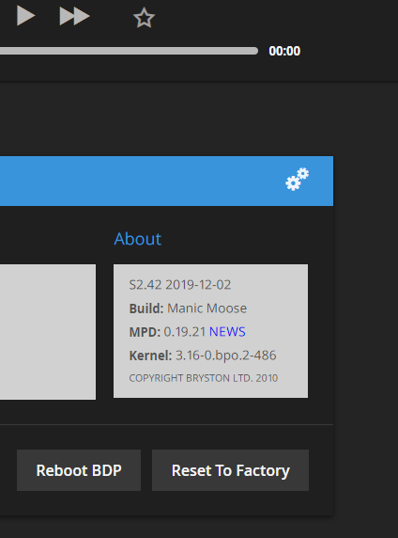Click the Reboot BDP button
Image resolution: width=398 pixels, height=538 pixels.
[79, 470]
